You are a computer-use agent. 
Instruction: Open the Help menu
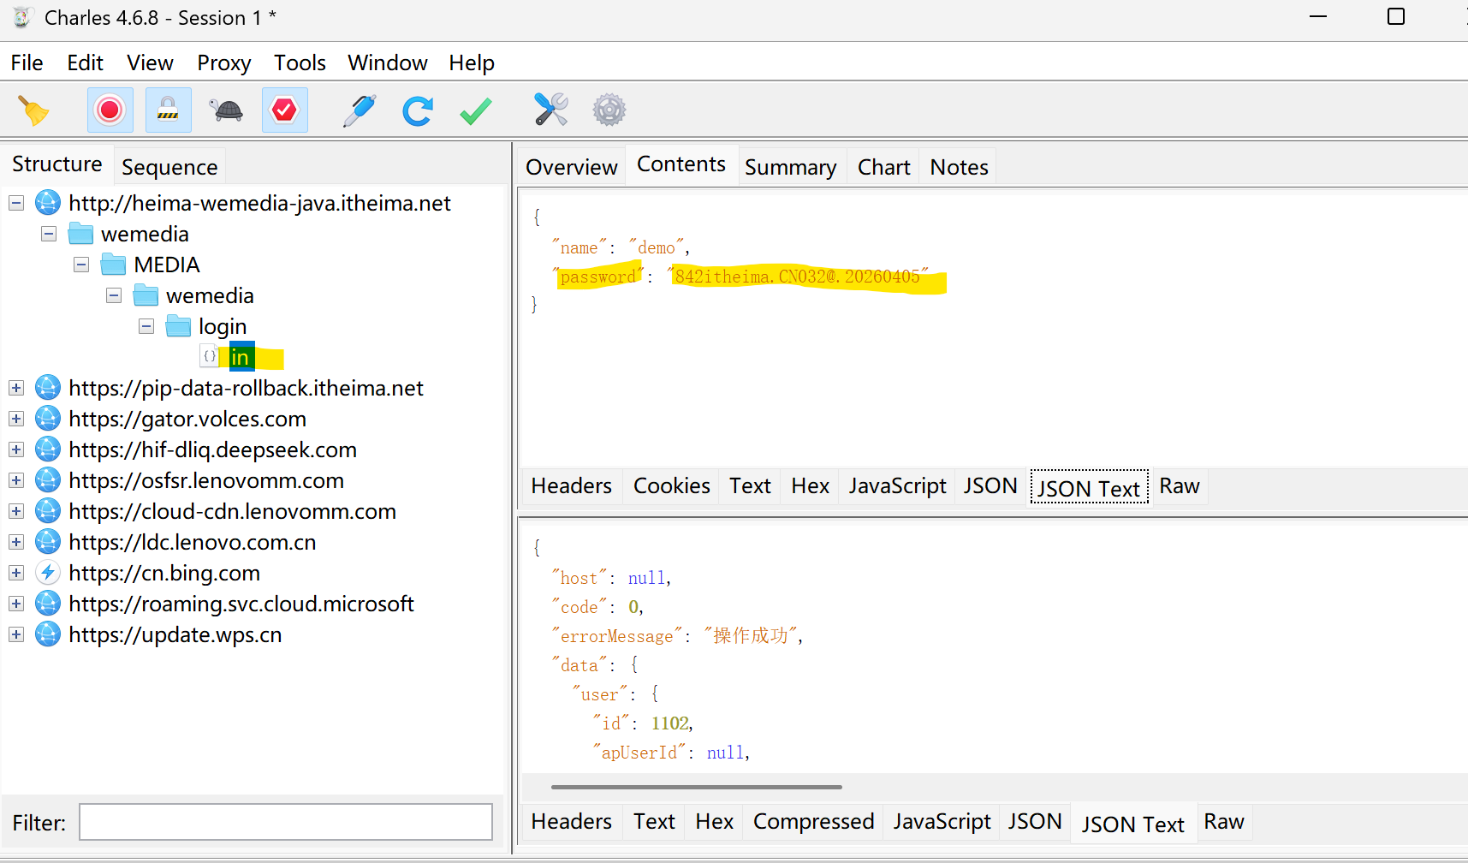472,62
